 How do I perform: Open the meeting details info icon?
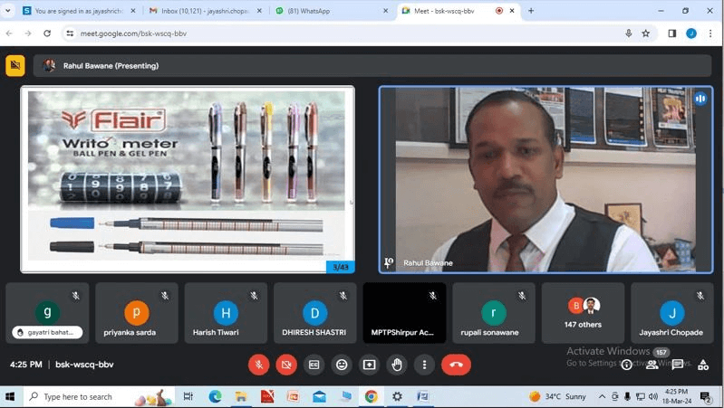coord(626,365)
